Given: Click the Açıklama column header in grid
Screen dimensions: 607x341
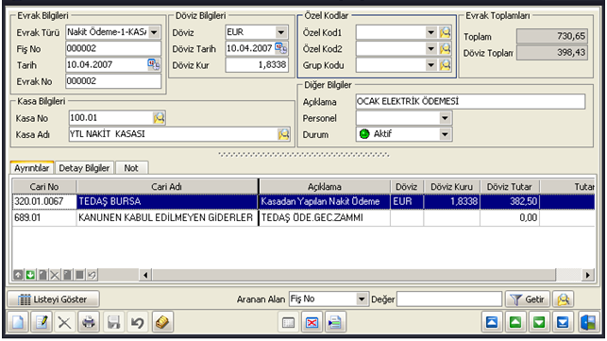Looking at the screenshot, I should 325,187.
